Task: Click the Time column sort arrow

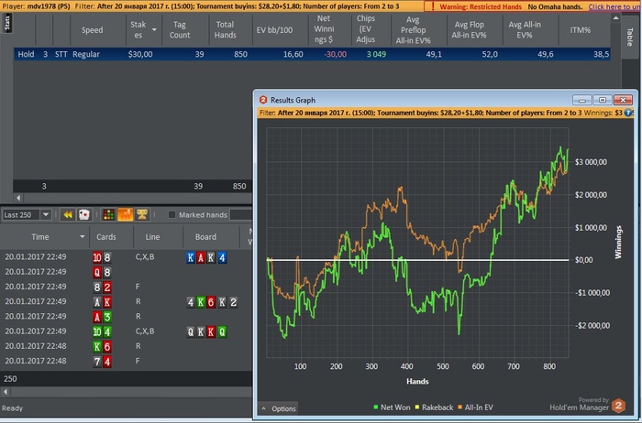Action: [x=83, y=236]
